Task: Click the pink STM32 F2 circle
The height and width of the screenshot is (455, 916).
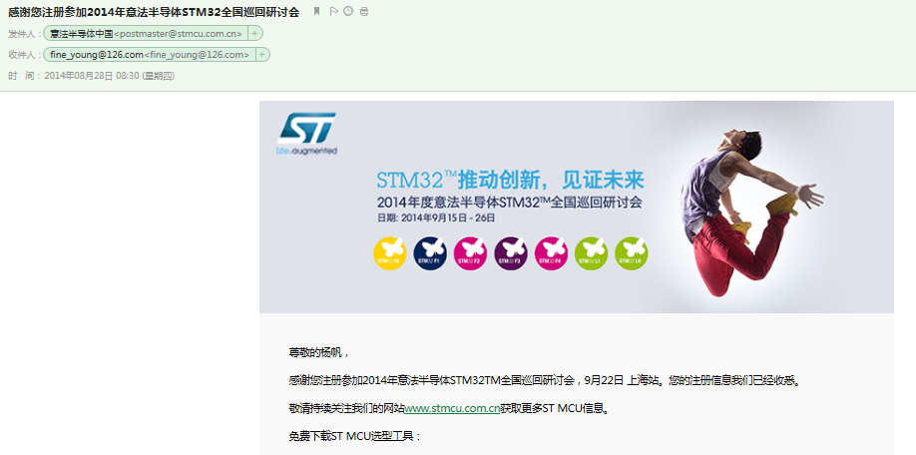Action: click(x=470, y=253)
